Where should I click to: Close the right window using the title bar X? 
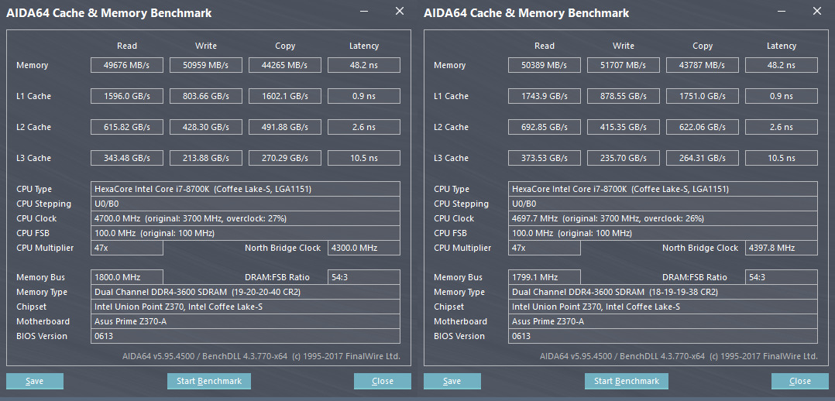(x=817, y=12)
